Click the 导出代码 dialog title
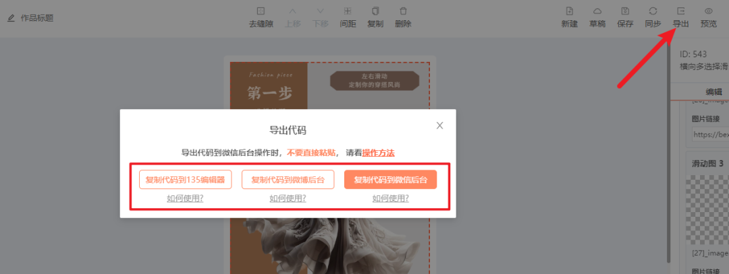This screenshot has height=274, width=729. pos(288,131)
